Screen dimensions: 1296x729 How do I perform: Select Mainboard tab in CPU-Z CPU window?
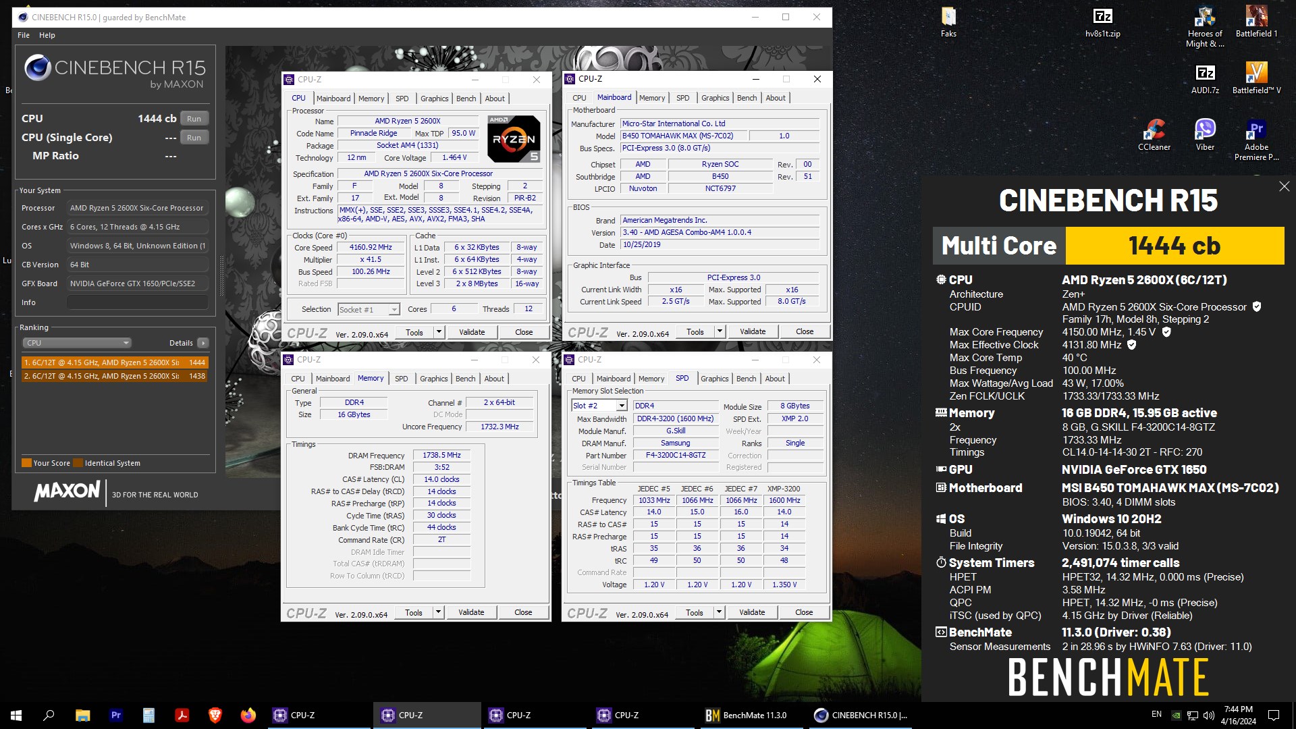click(333, 99)
